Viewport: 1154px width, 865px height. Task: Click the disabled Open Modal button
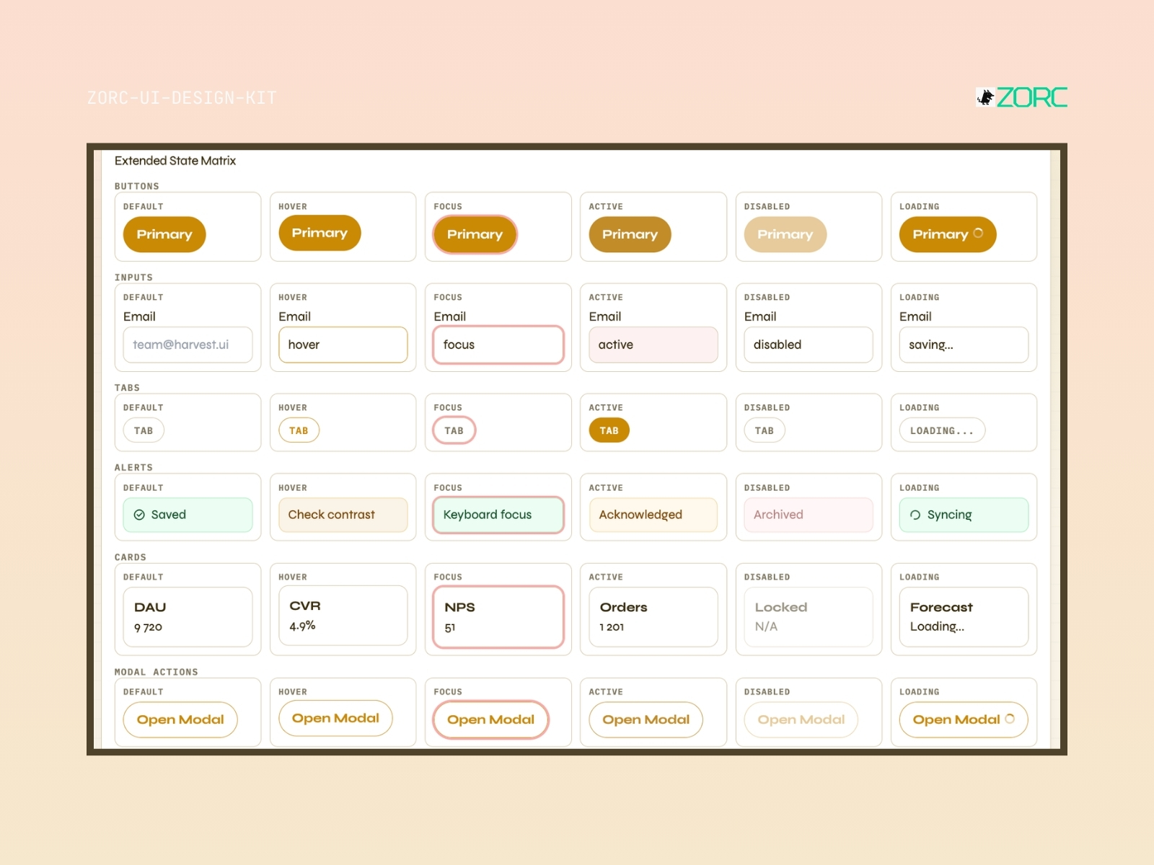(x=801, y=719)
